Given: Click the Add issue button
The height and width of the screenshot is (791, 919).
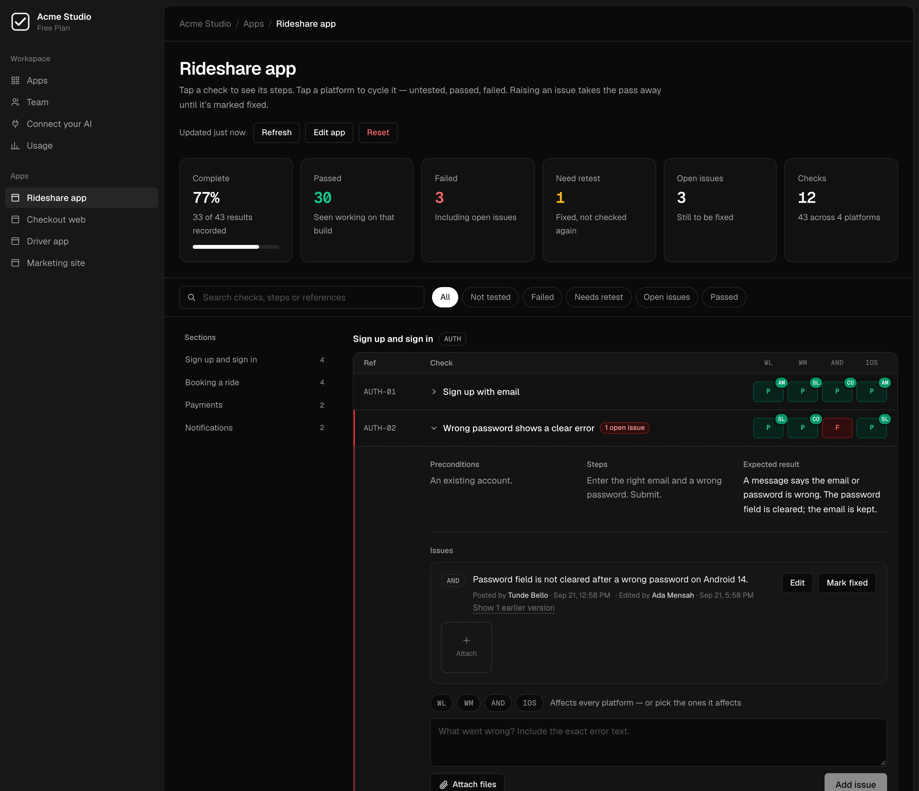Looking at the screenshot, I should click(x=855, y=784).
